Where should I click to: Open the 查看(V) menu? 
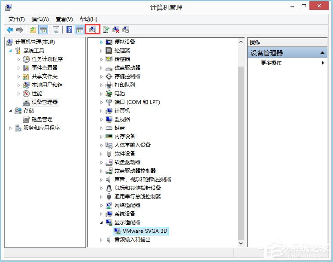tap(64, 19)
